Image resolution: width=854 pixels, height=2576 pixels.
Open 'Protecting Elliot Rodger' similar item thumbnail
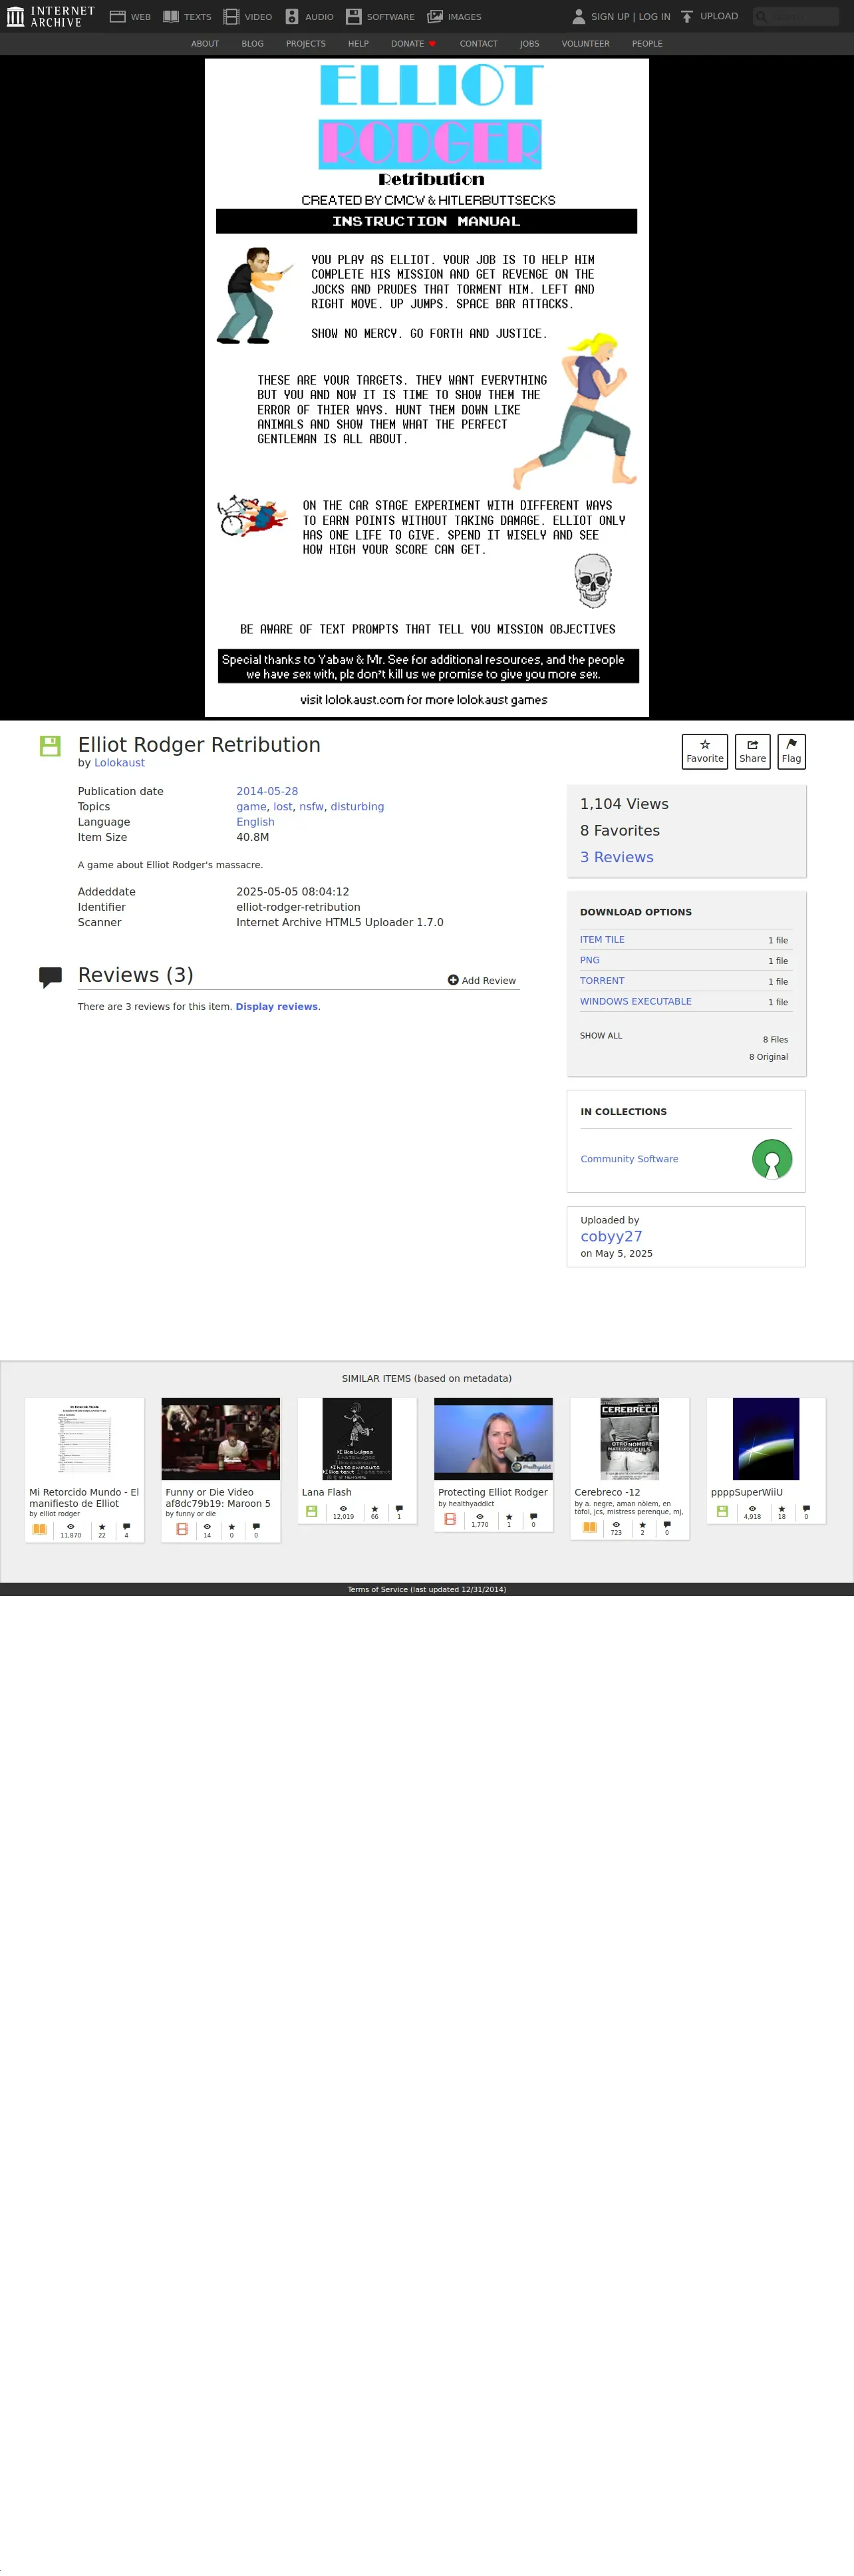(493, 1439)
